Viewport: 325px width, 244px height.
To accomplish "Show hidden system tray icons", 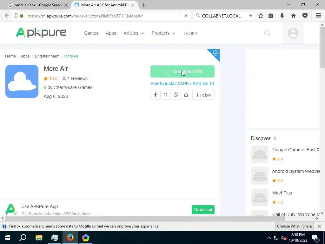I will pos(269,238).
